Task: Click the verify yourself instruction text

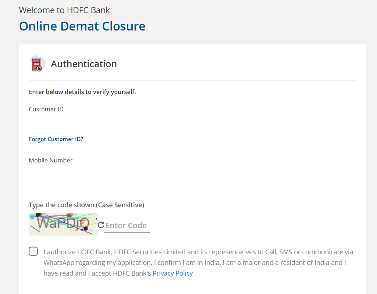Action: click(x=82, y=92)
